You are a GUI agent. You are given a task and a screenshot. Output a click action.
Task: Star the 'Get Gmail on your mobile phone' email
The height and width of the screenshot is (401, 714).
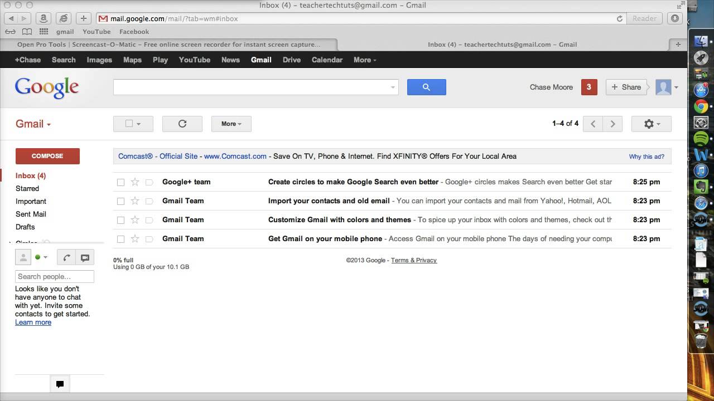pos(134,238)
